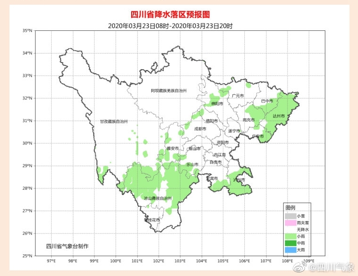358x276 pixels.
Task: Click the 雨夹雪 pink legend swatch
Action: pyautogui.click(x=290, y=223)
